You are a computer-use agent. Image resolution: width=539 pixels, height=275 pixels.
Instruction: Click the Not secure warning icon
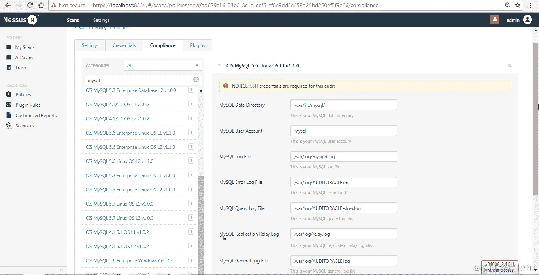click(54, 5)
